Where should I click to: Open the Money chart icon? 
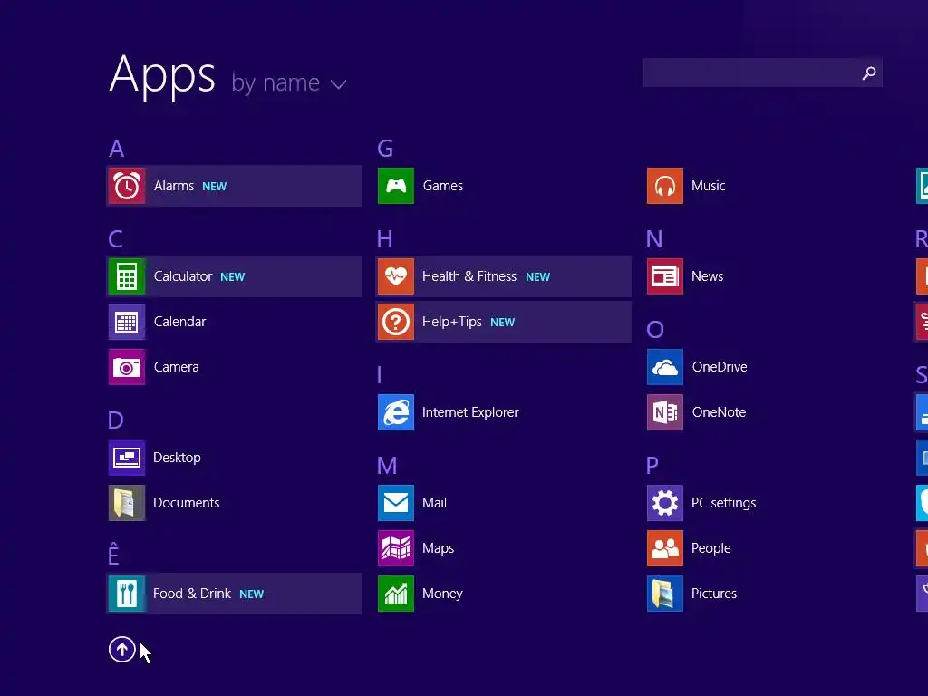coord(396,594)
